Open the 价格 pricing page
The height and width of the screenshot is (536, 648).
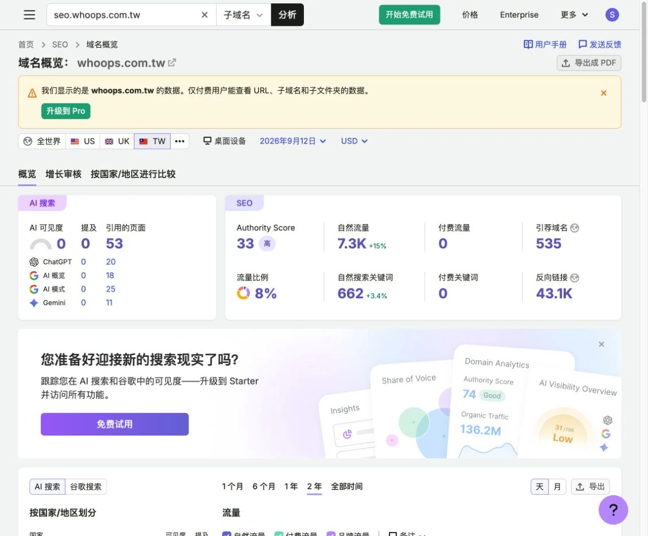click(x=470, y=15)
